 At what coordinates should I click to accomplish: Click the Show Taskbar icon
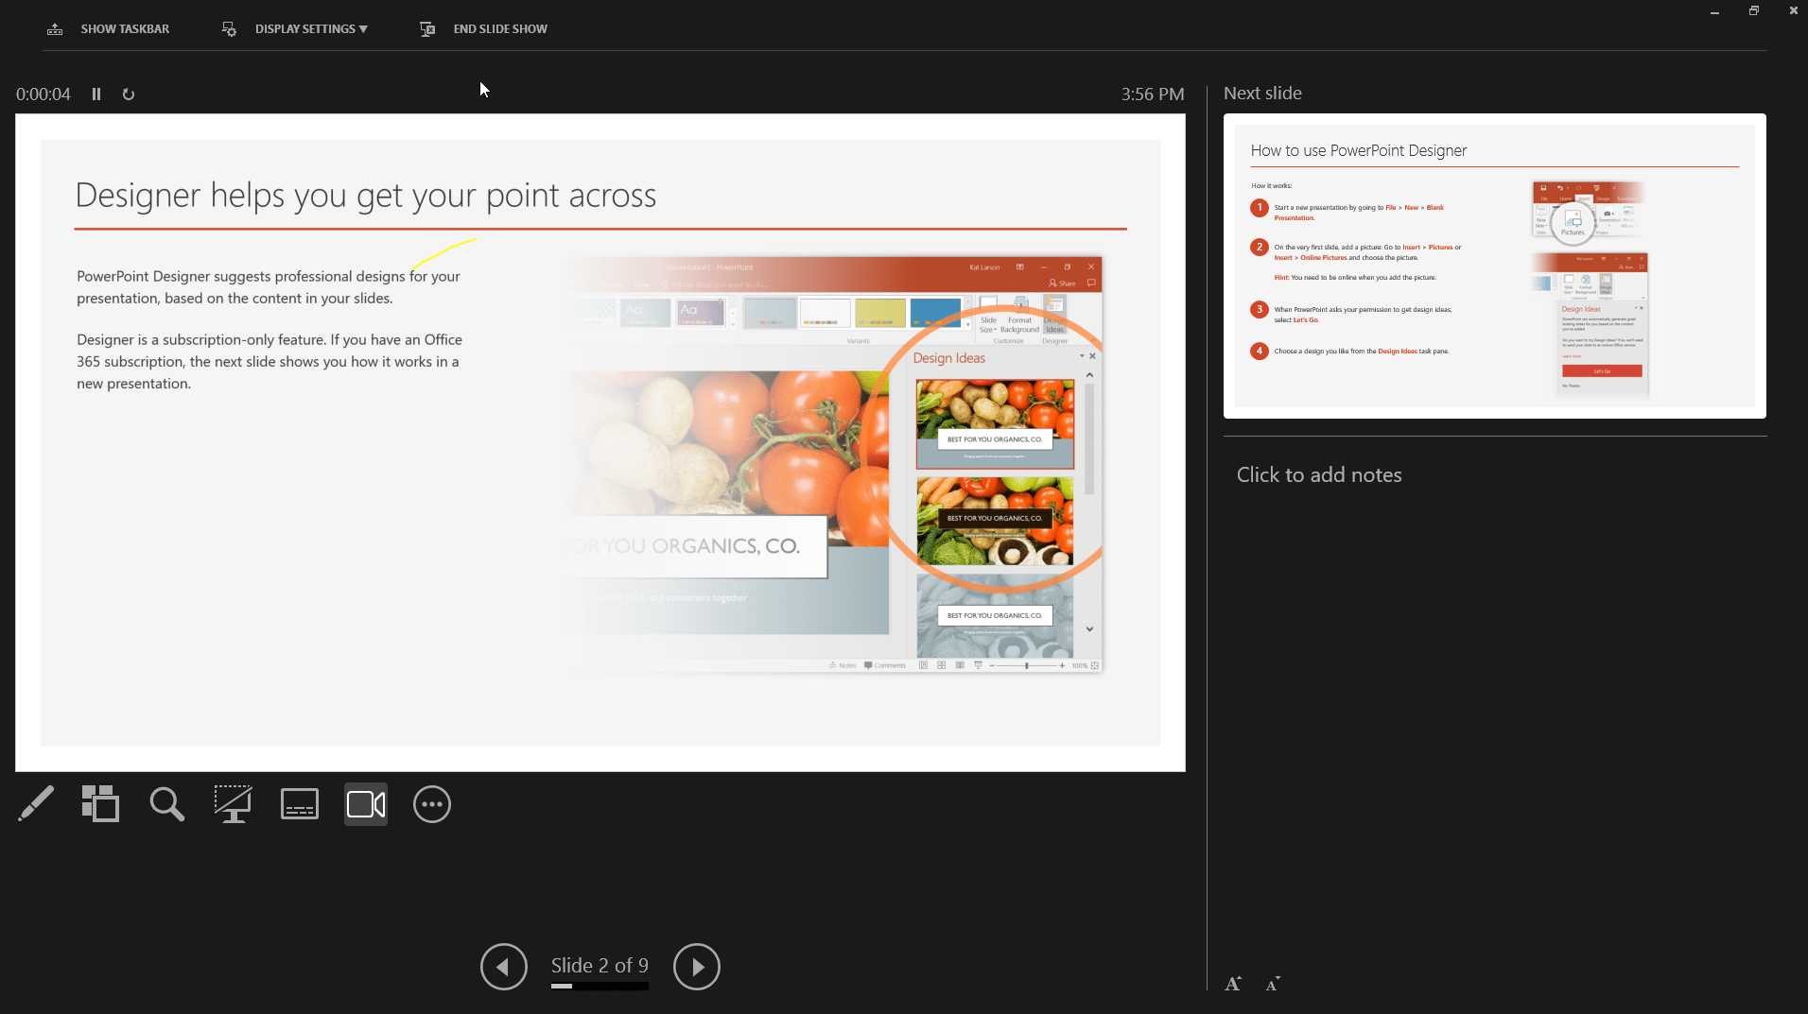[55, 29]
